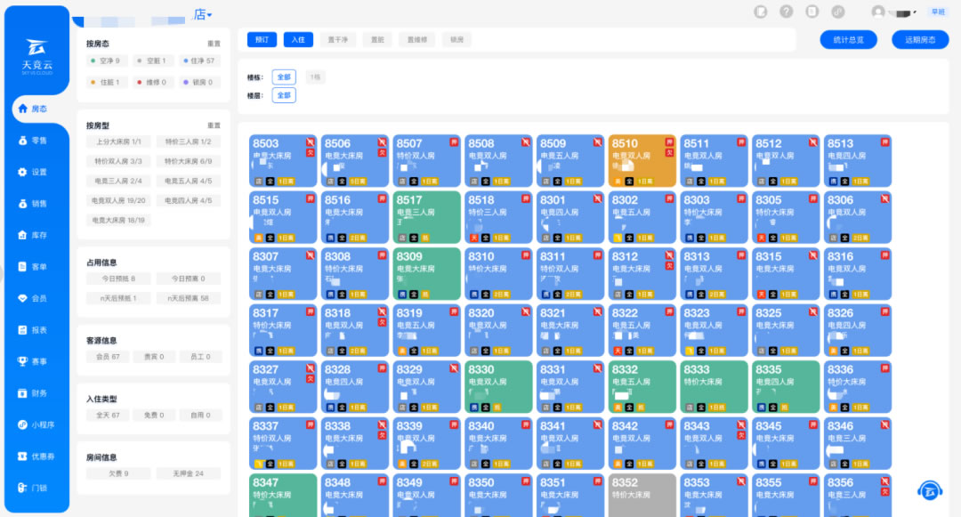Click the help question mark icon
Image resolution: width=961 pixels, height=517 pixels.
tap(786, 12)
